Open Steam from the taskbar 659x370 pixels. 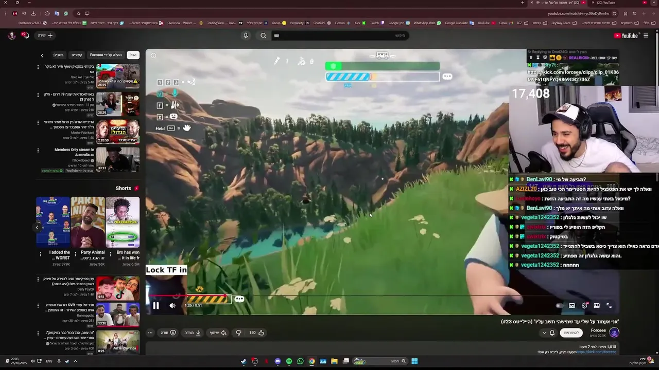[x=244, y=361]
